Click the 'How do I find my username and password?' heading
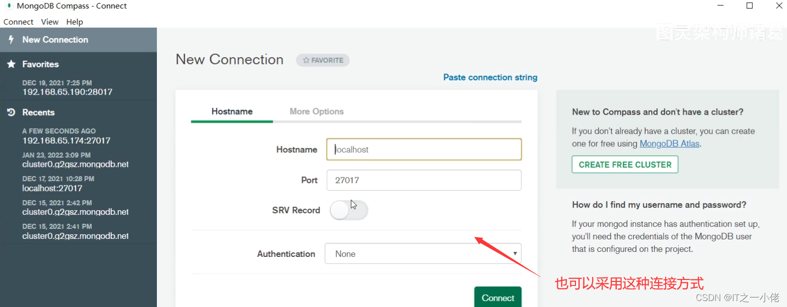The image size is (787, 307). pyautogui.click(x=659, y=205)
